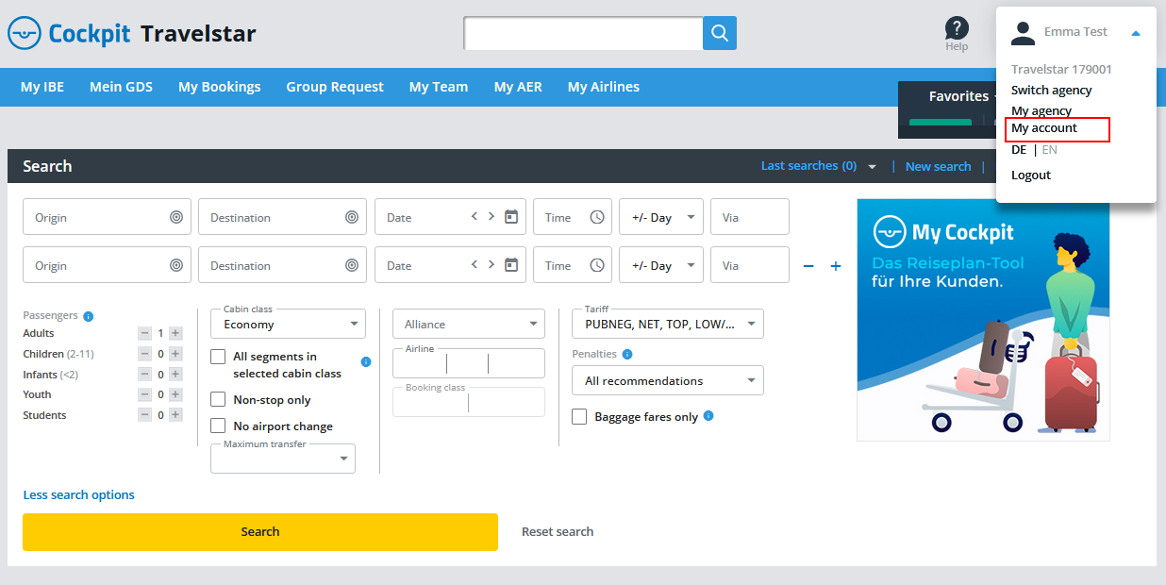Open the Cabin class dropdown
Screen dimensions: 1166x585
pyautogui.click(x=288, y=324)
